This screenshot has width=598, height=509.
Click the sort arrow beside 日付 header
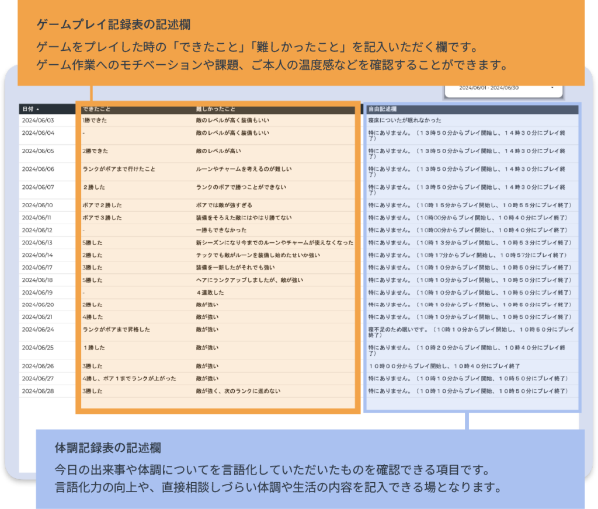coord(38,109)
